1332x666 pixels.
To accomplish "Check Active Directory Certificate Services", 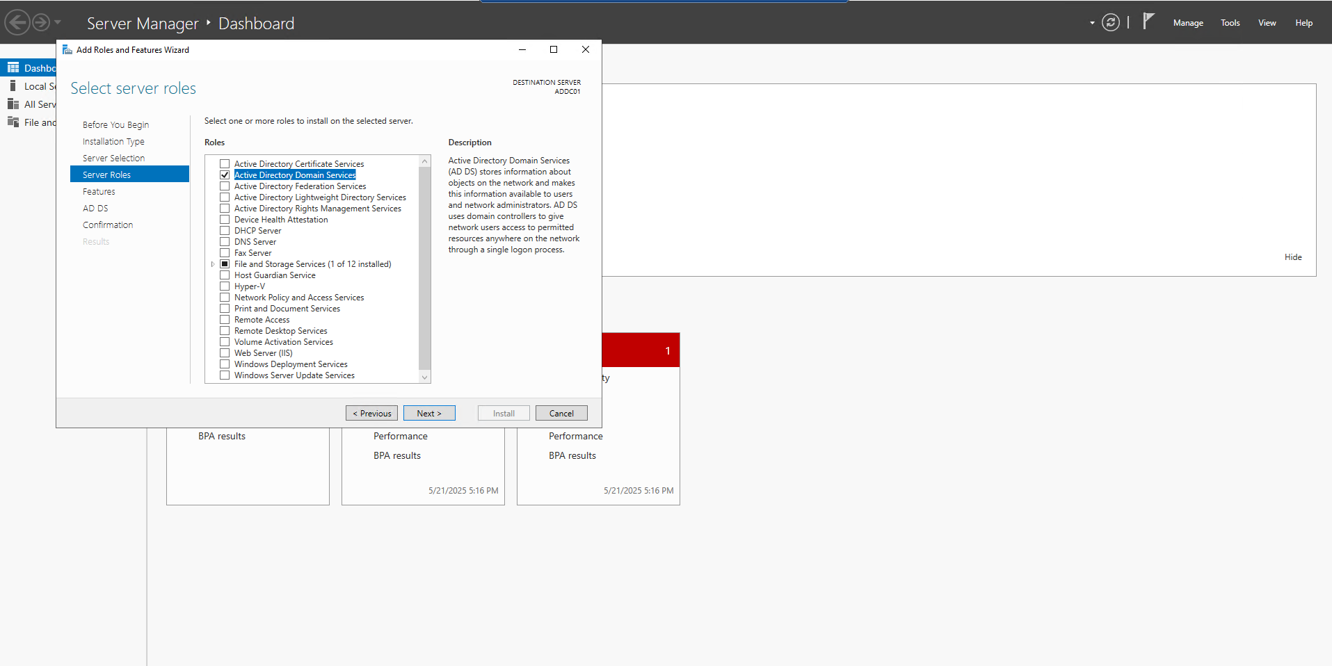I will click(x=225, y=164).
